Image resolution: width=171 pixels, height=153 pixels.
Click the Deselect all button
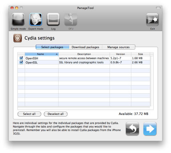point(56,114)
